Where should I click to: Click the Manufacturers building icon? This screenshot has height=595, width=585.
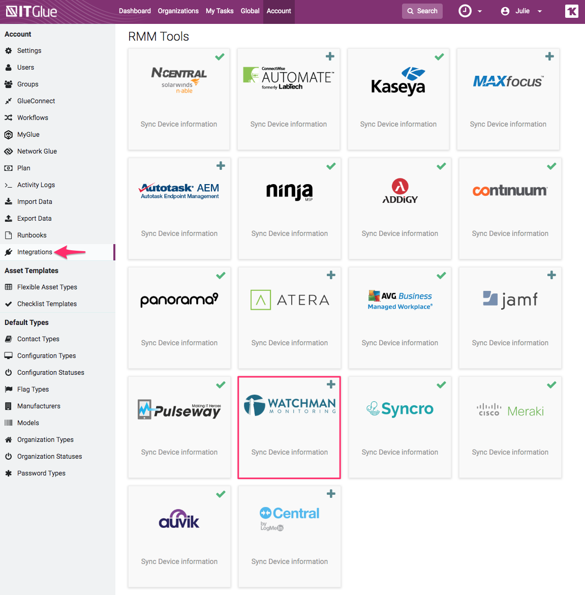point(8,406)
